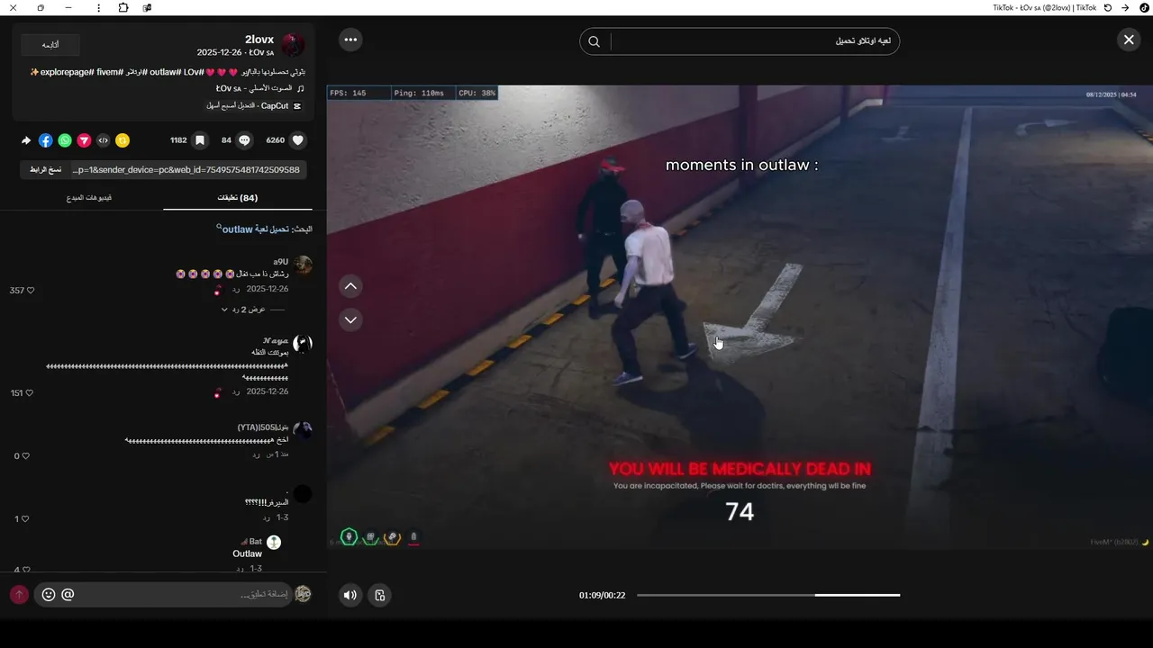
Task: Close the video viewer with X
Action: [x=1129, y=40]
